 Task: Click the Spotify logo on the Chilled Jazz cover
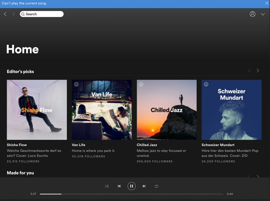tap(141, 84)
